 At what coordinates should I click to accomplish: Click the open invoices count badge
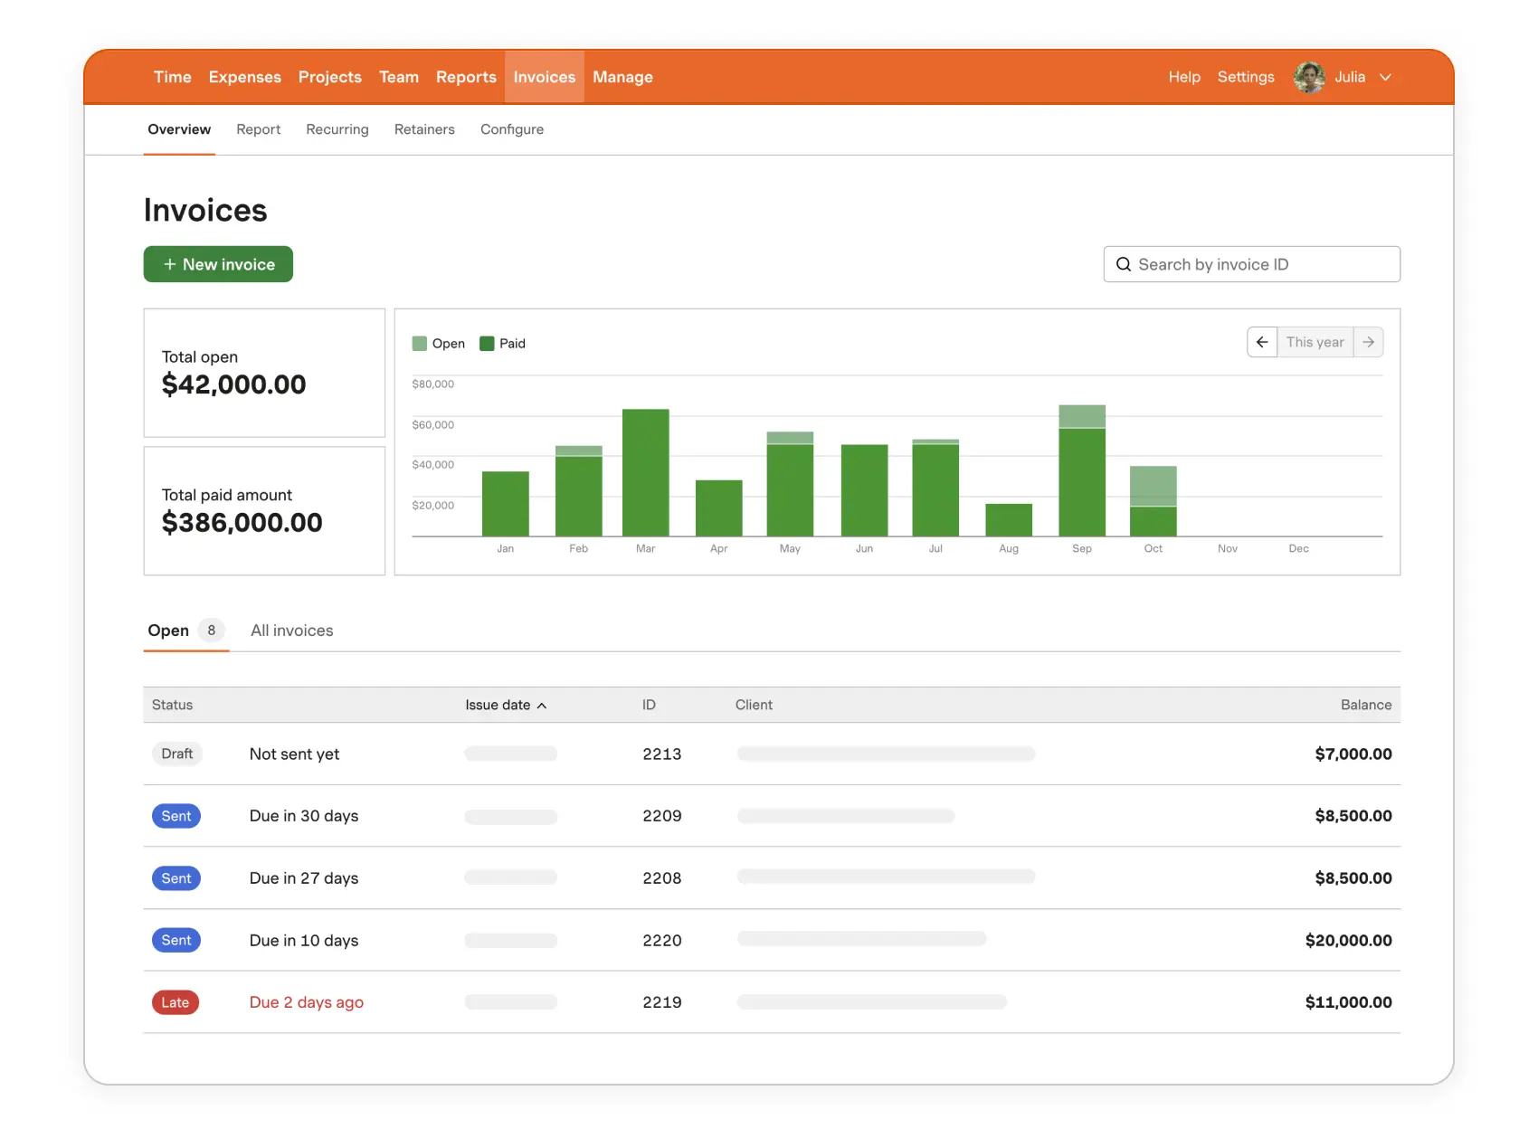[x=212, y=631]
